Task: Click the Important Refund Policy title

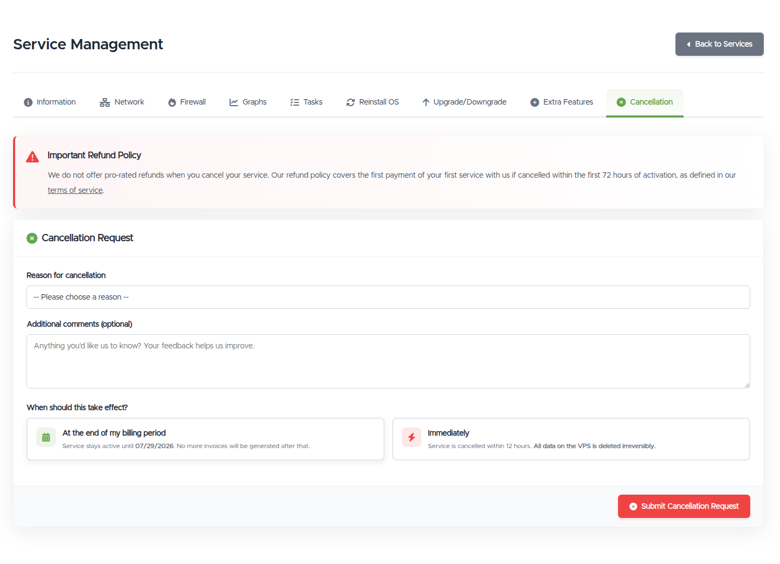Action: coord(94,155)
